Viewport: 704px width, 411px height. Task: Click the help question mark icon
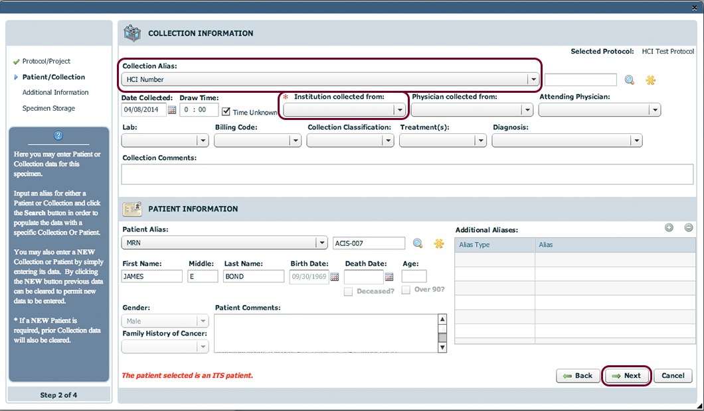tap(58, 135)
